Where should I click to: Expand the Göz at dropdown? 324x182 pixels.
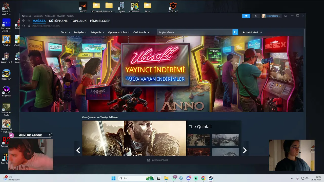coord(65,32)
